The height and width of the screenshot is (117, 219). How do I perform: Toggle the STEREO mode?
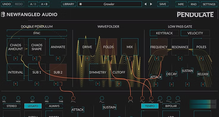coord(12,106)
